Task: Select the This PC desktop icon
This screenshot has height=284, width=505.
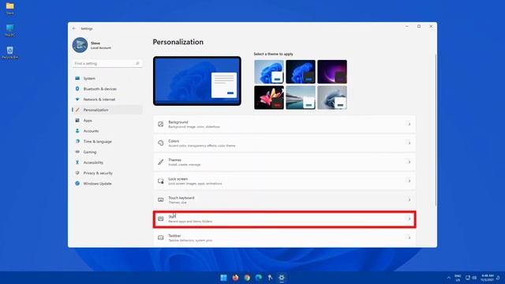Action: tap(10, 30)
